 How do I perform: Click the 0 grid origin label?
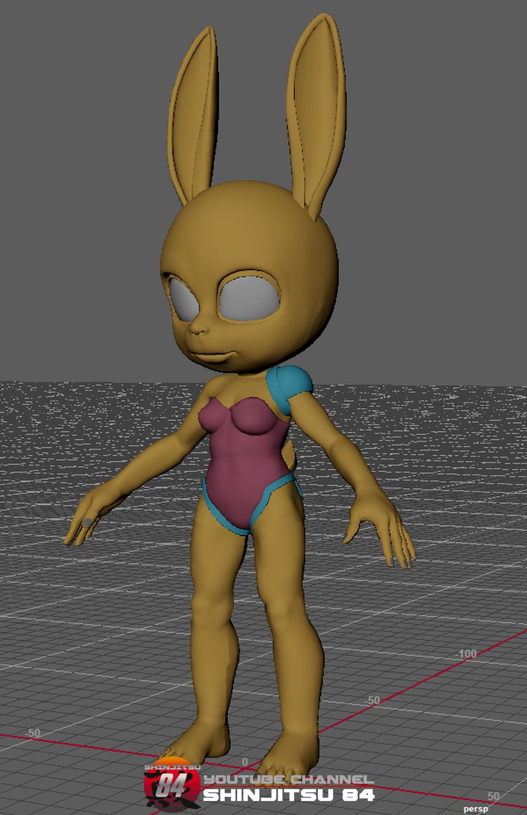245,762
